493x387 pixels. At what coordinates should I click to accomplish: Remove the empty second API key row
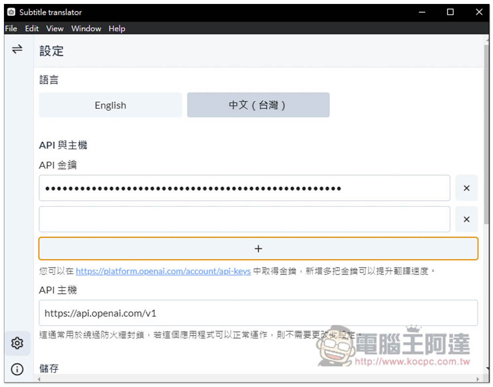466,219
